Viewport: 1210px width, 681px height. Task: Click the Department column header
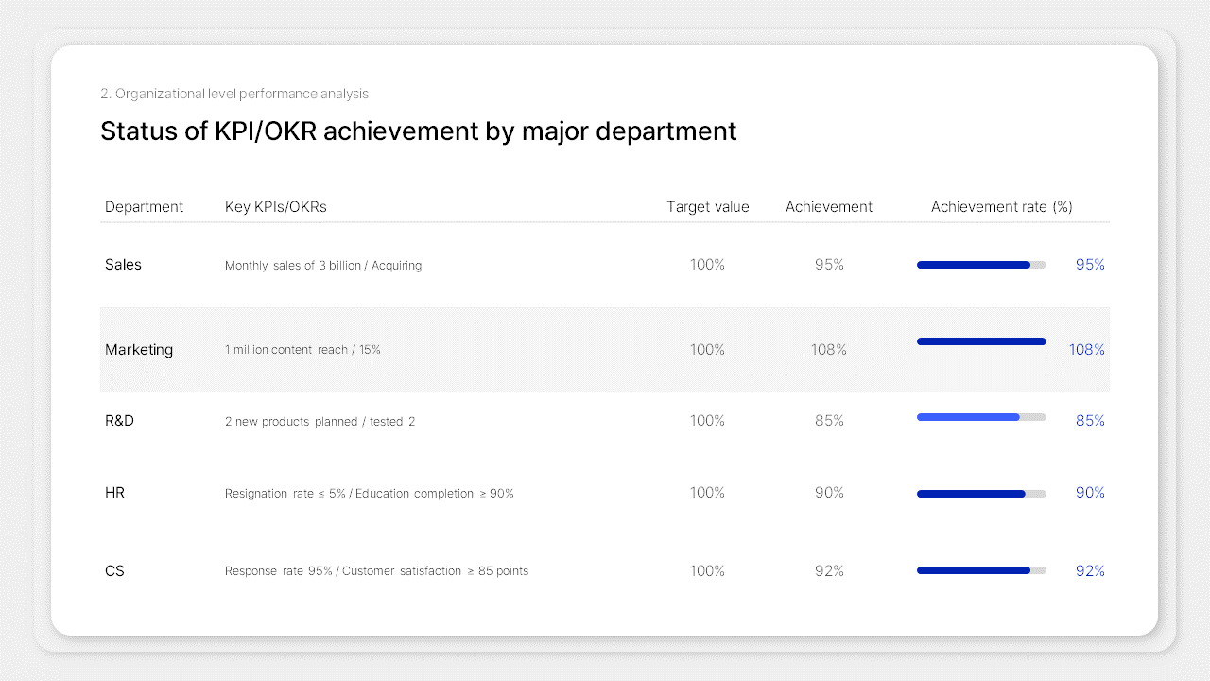pyautogui.click(x=144, y=206)
